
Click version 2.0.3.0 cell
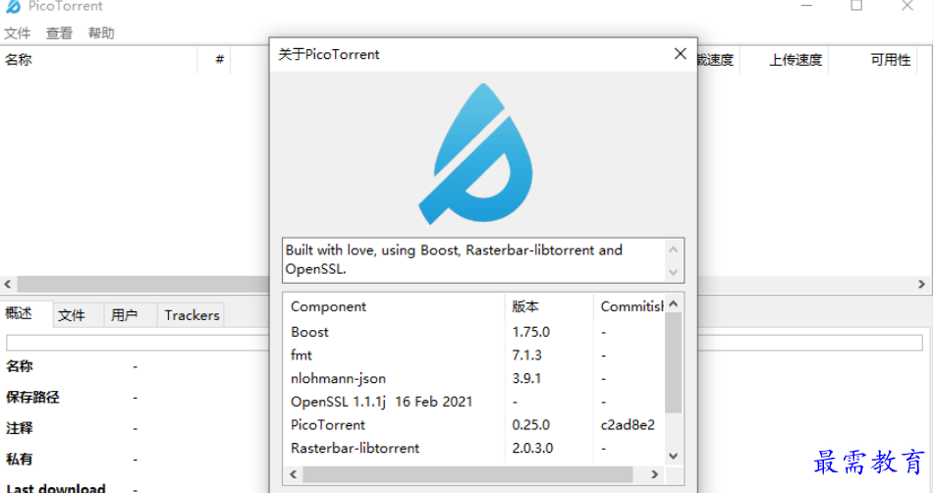point(532,448)
